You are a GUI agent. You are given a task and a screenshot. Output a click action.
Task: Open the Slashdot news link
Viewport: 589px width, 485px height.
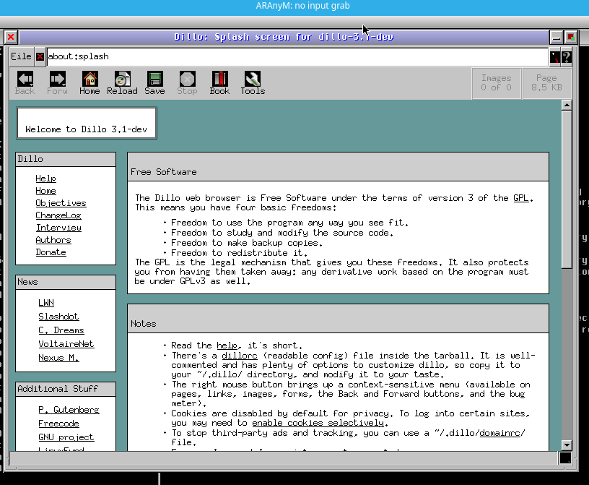coord(58,317)
